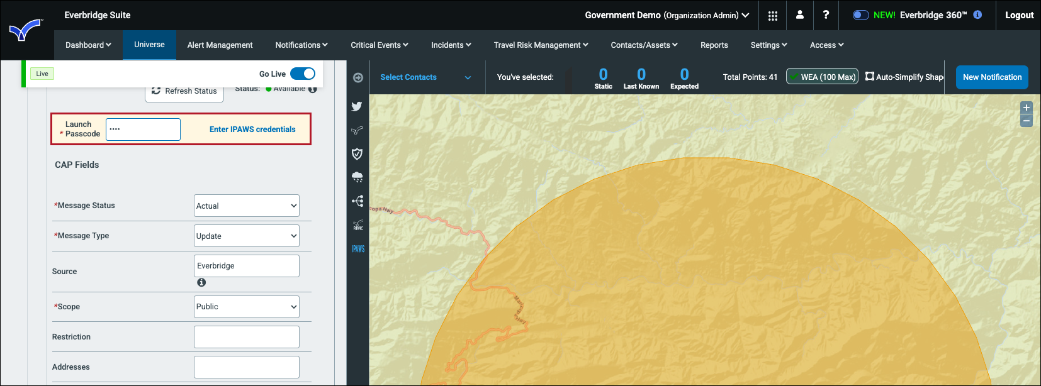
Task: Open the Universe tab
Action: (149, 45)
